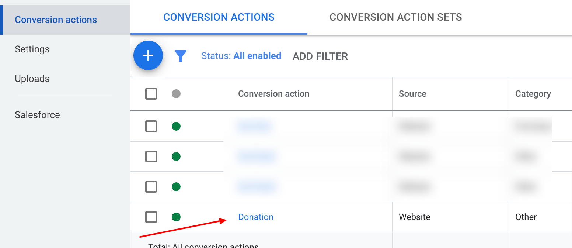This screenshot has width=572, height=248.
Task: Check the Donation row checkbox
Action: click(x=151, y=217)
